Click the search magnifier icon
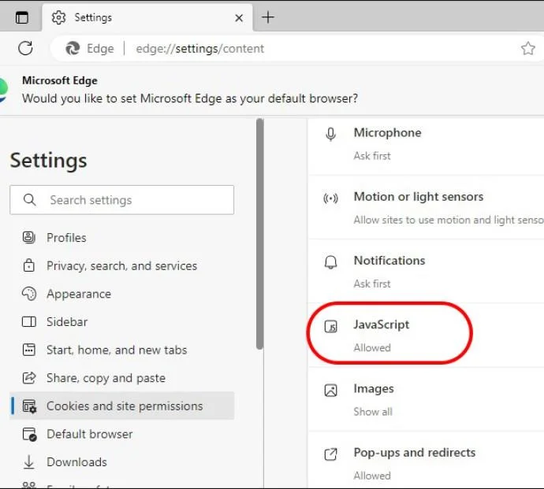The width and height of the screenshot is (544, 489). [29, 200]
